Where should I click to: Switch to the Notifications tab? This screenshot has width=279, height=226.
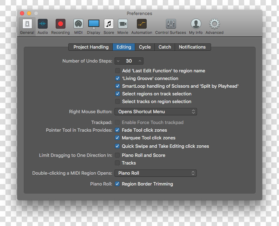192,47
